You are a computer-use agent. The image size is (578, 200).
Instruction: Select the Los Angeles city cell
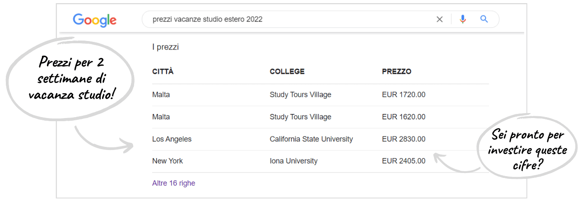pyautogui.click(x=172, y=139)
